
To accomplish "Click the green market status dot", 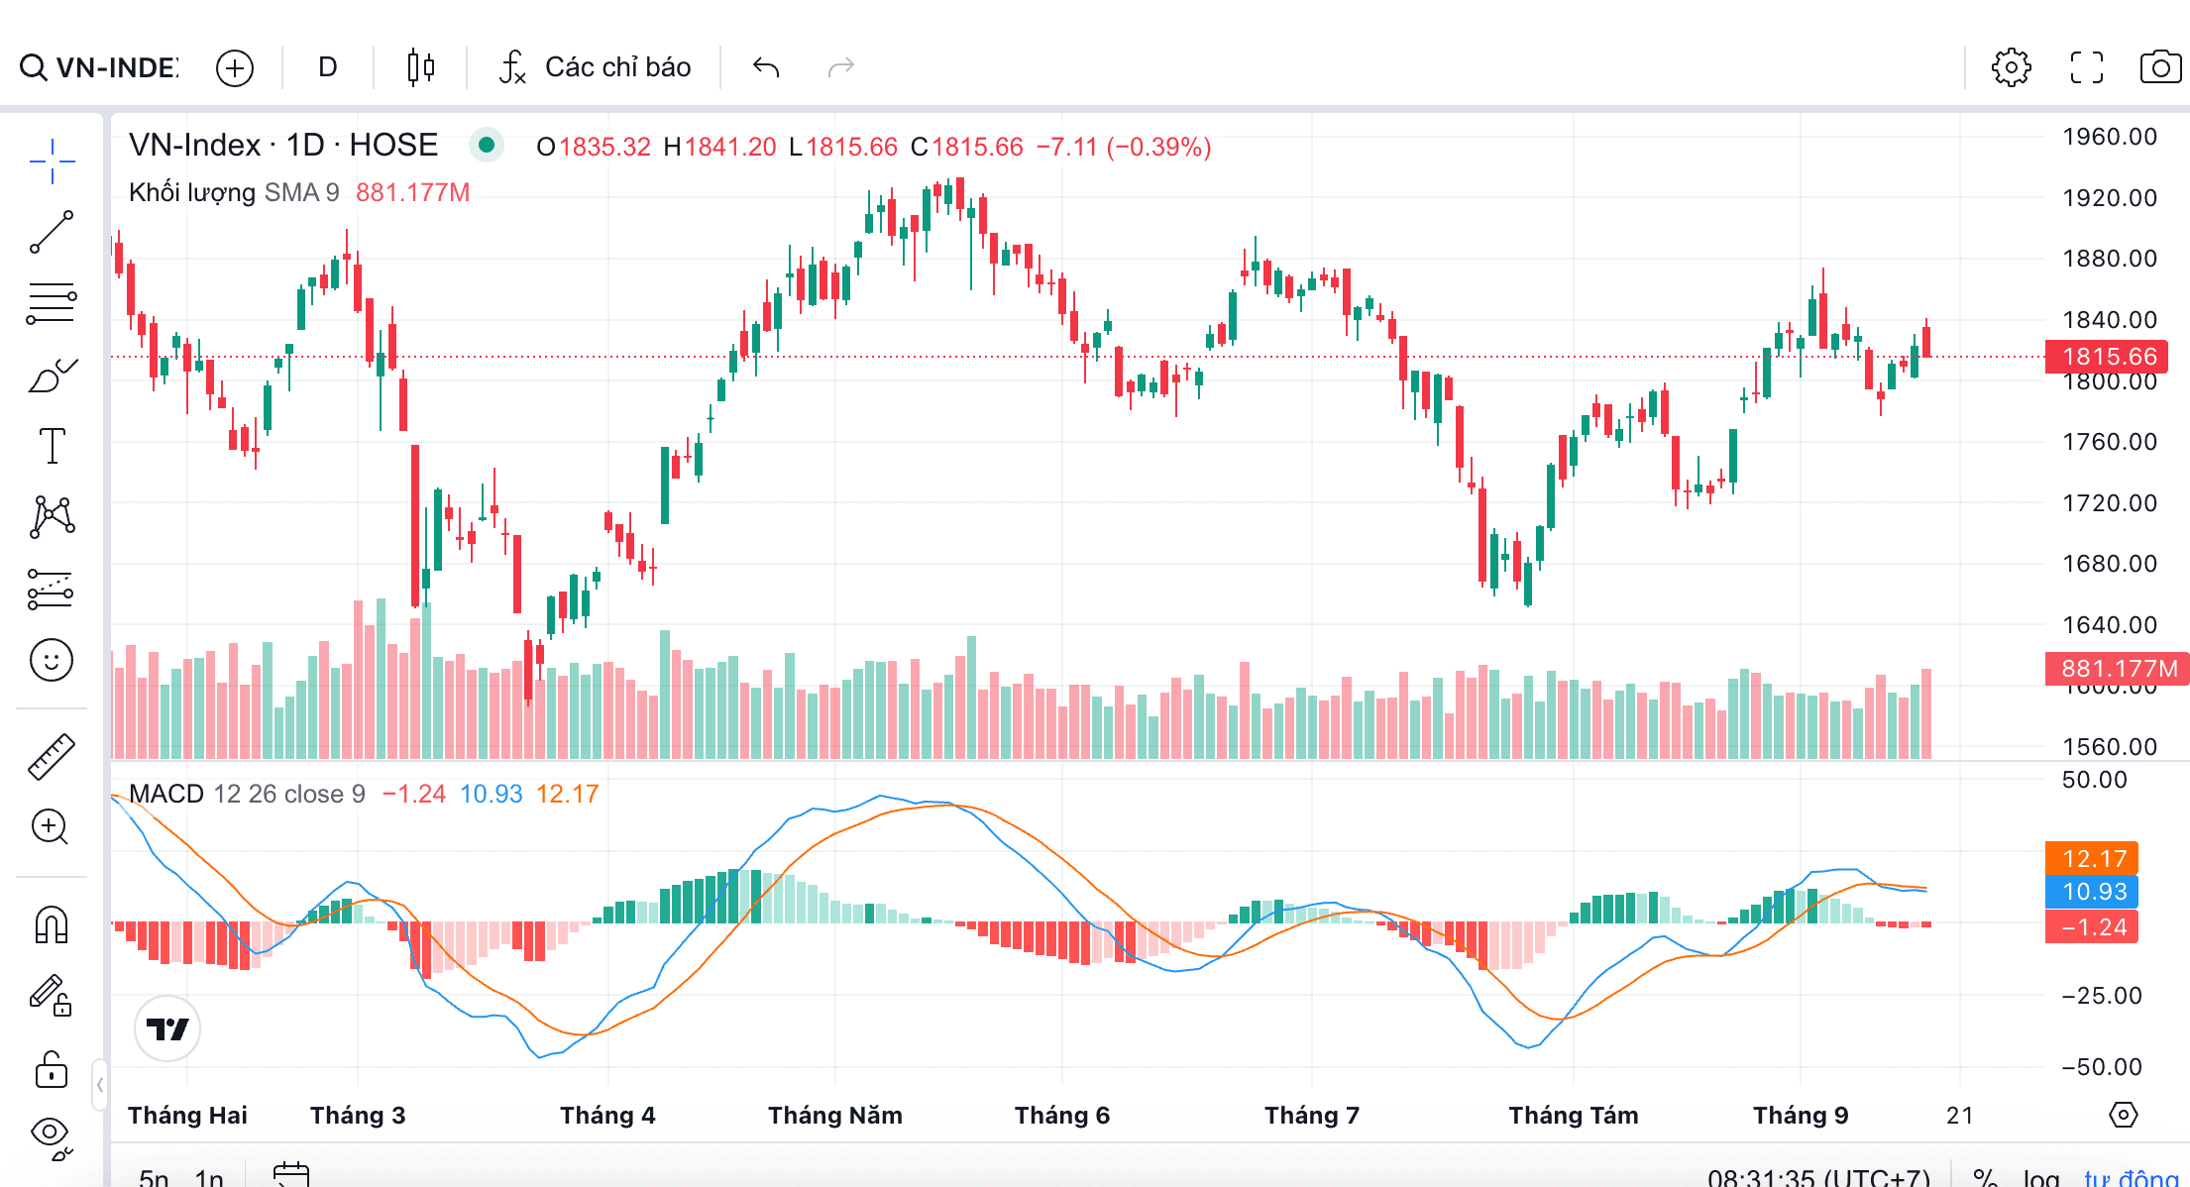I will (x=487, y=146).
